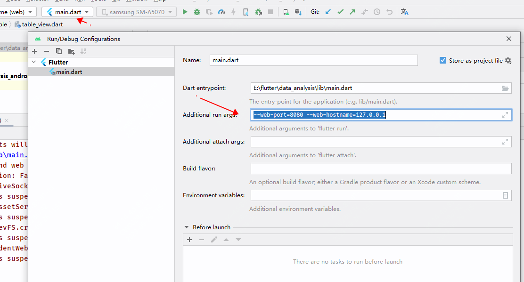Add new configuration with plus icon
The image size is (524, 282).
(34, 51)
